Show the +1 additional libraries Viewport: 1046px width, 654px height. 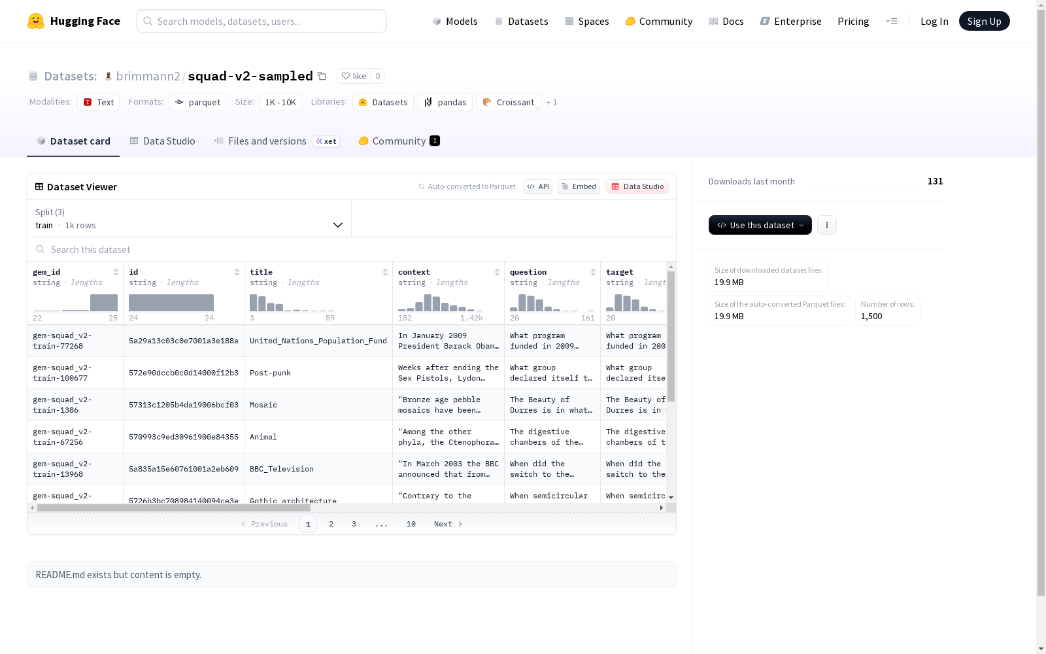tap(552, 102)
